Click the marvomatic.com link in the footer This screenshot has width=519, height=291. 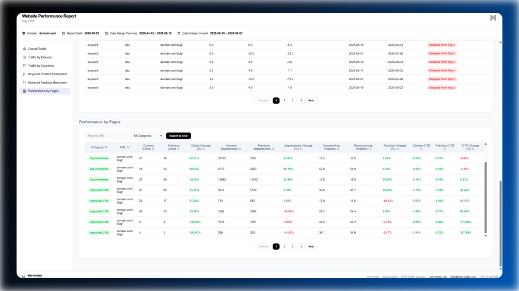point(438,277)
